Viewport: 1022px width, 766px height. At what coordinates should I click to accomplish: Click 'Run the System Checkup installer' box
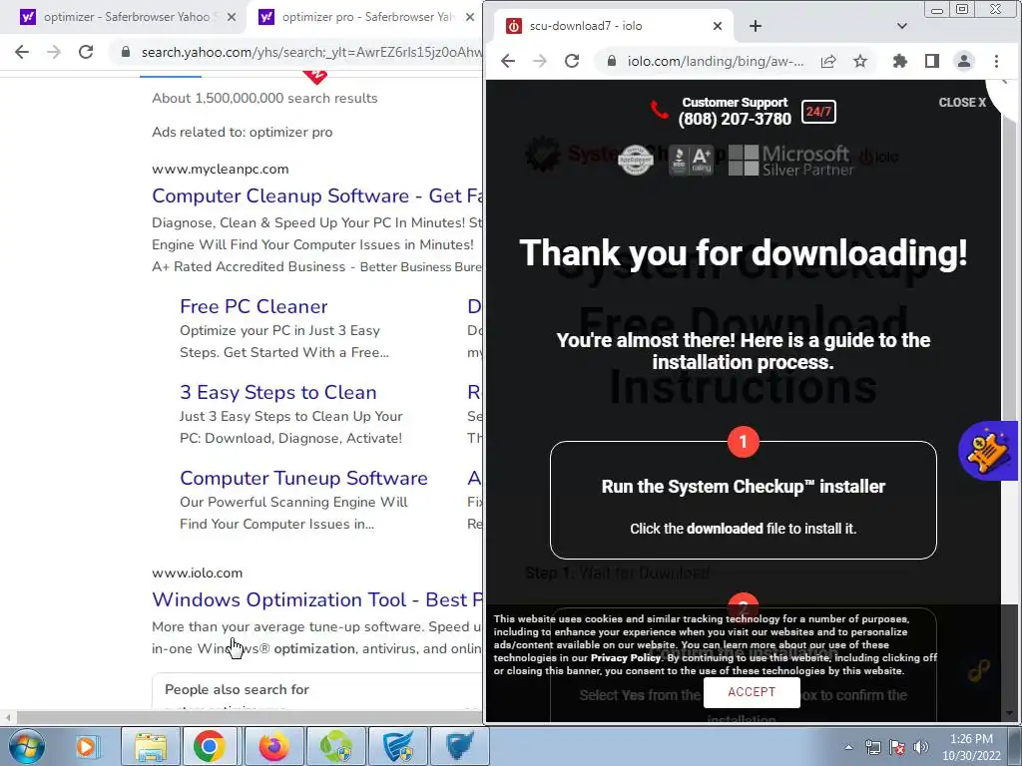743,500
